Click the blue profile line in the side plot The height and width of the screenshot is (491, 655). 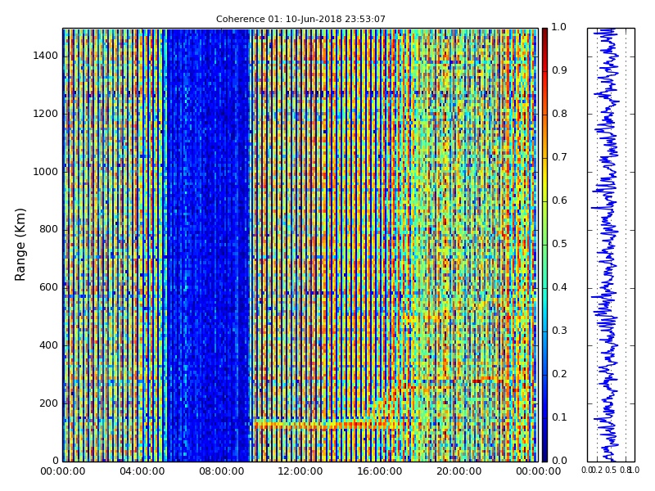(607, 245)
